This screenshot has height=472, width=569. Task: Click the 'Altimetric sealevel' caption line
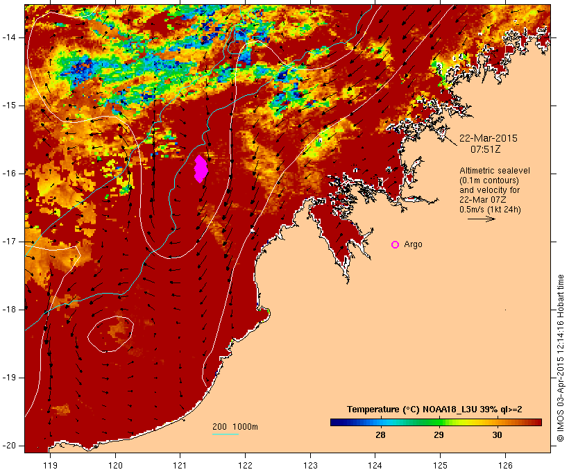pyautogui.click(x=495, y=171)
